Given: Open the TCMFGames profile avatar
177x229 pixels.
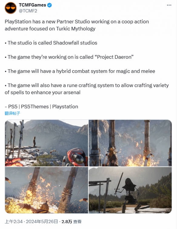Looking at the screenshot, I should coord(11,8).
